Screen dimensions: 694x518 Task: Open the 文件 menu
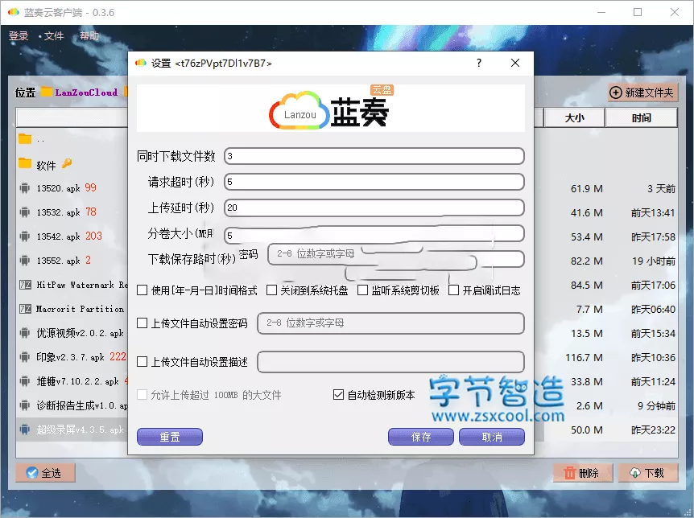[x=54, y=36]
